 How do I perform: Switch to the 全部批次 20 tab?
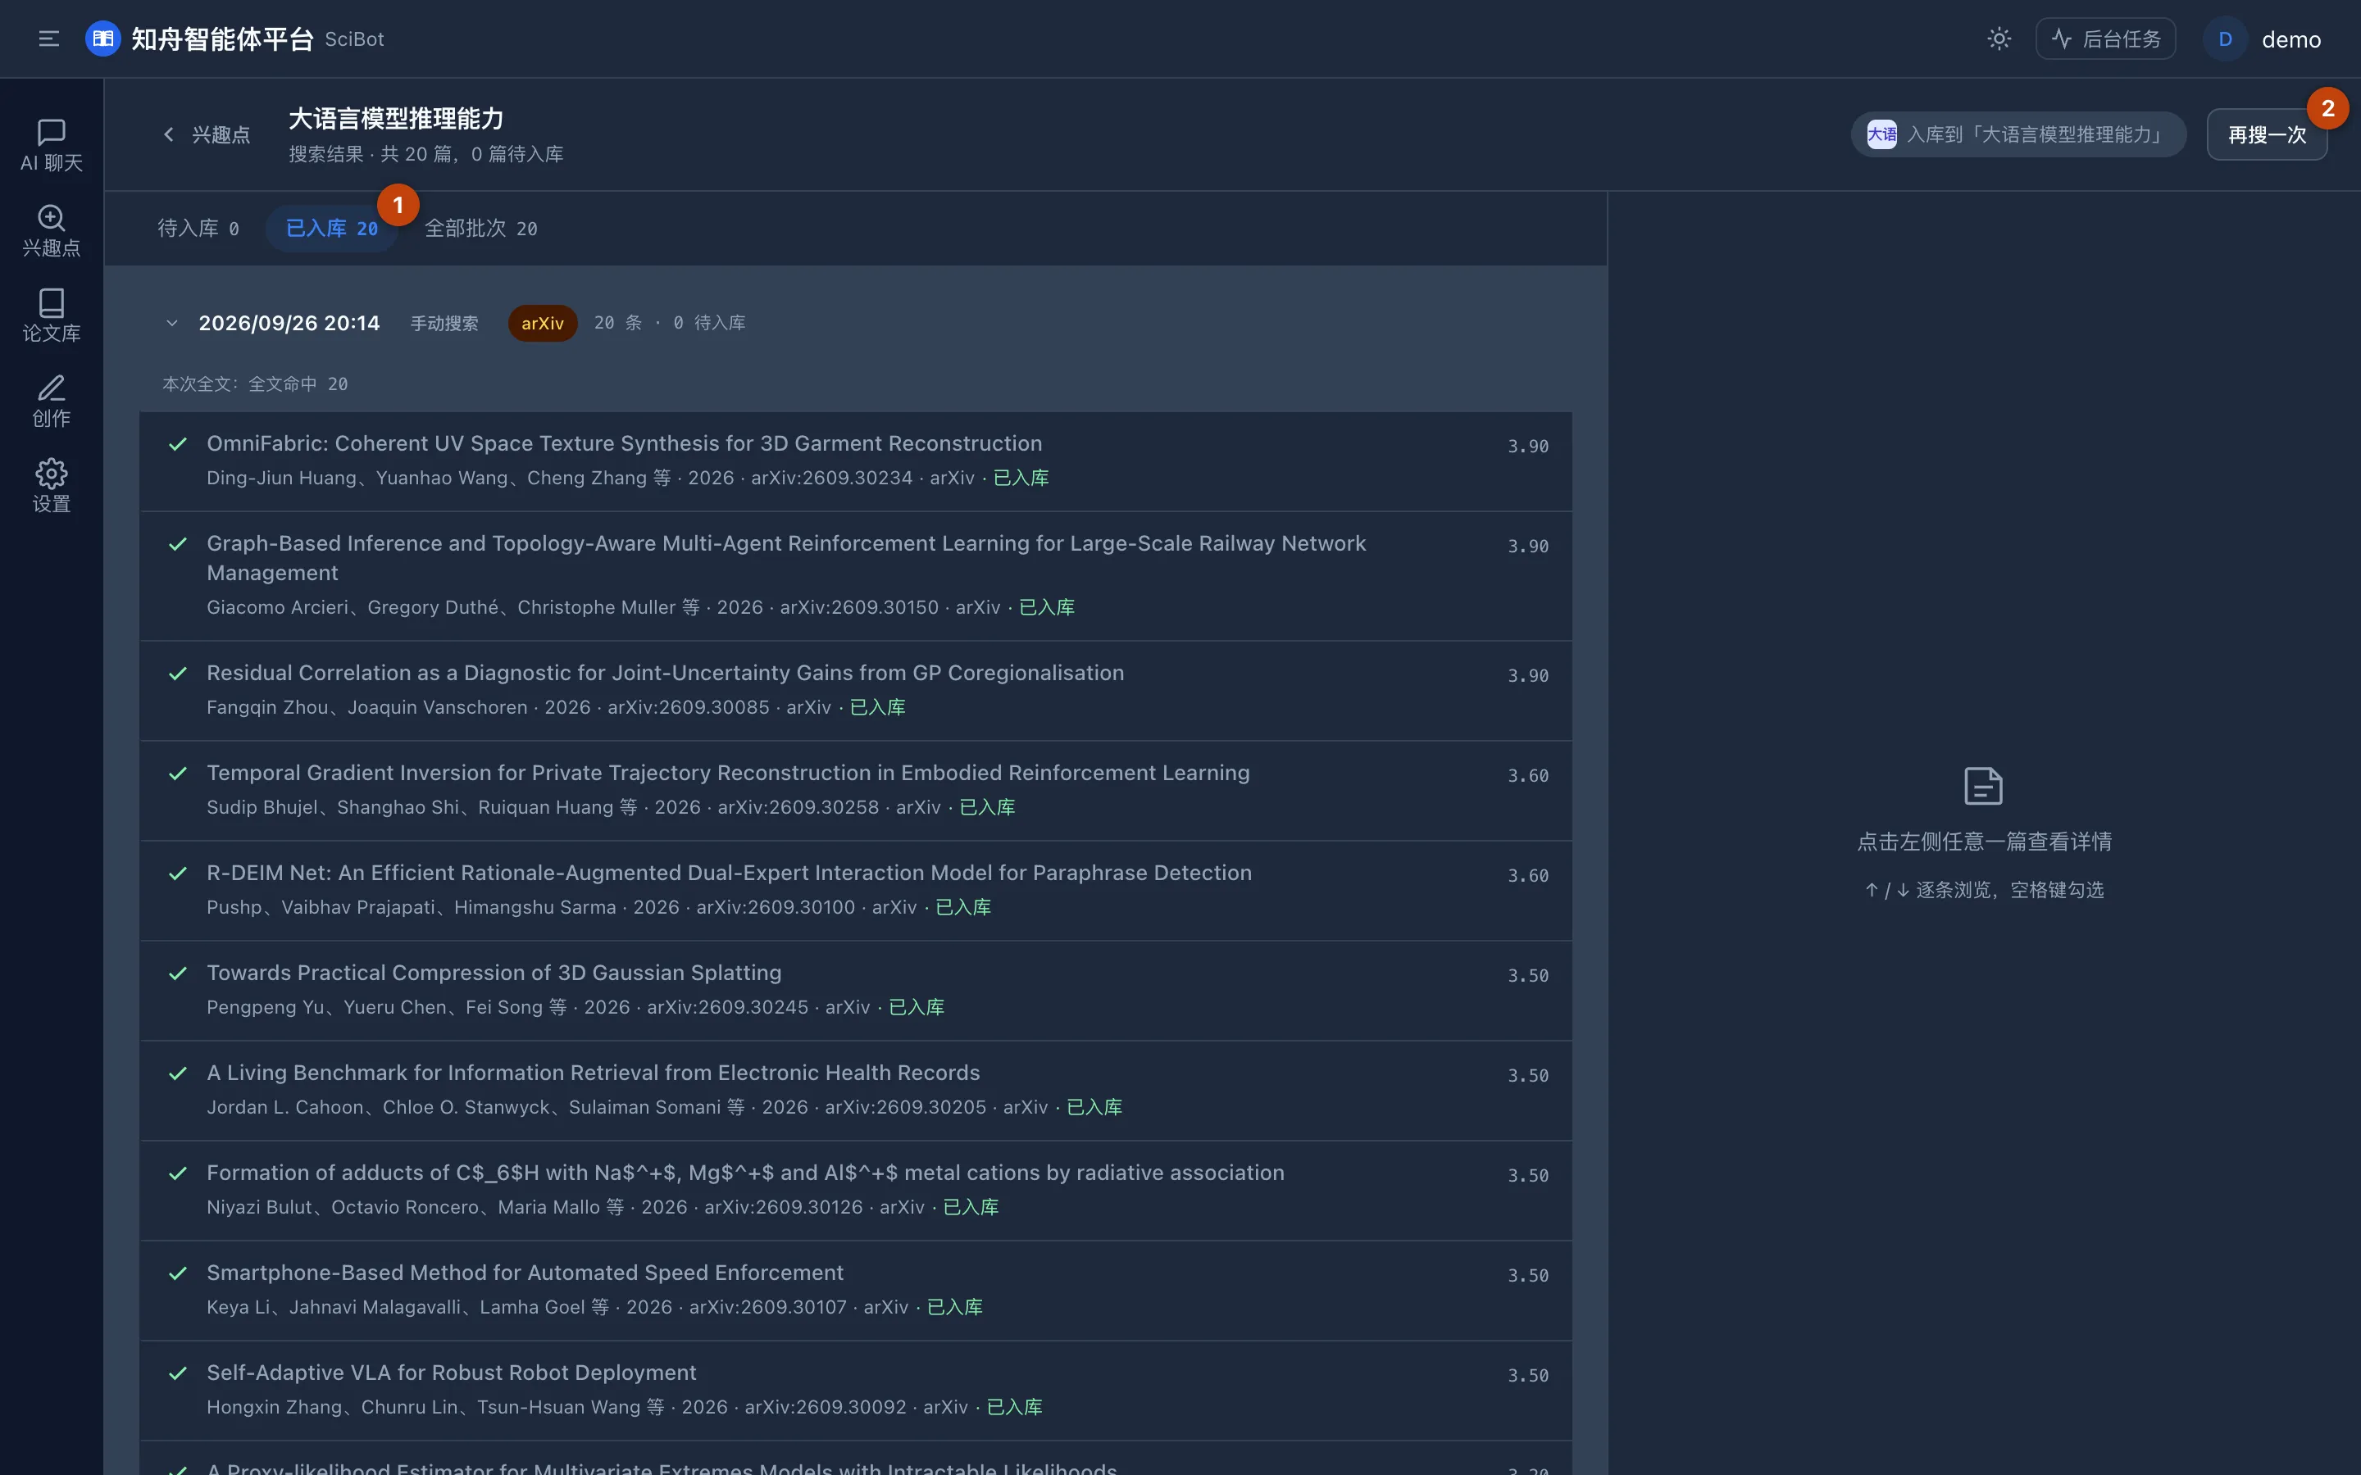(480, 229)
